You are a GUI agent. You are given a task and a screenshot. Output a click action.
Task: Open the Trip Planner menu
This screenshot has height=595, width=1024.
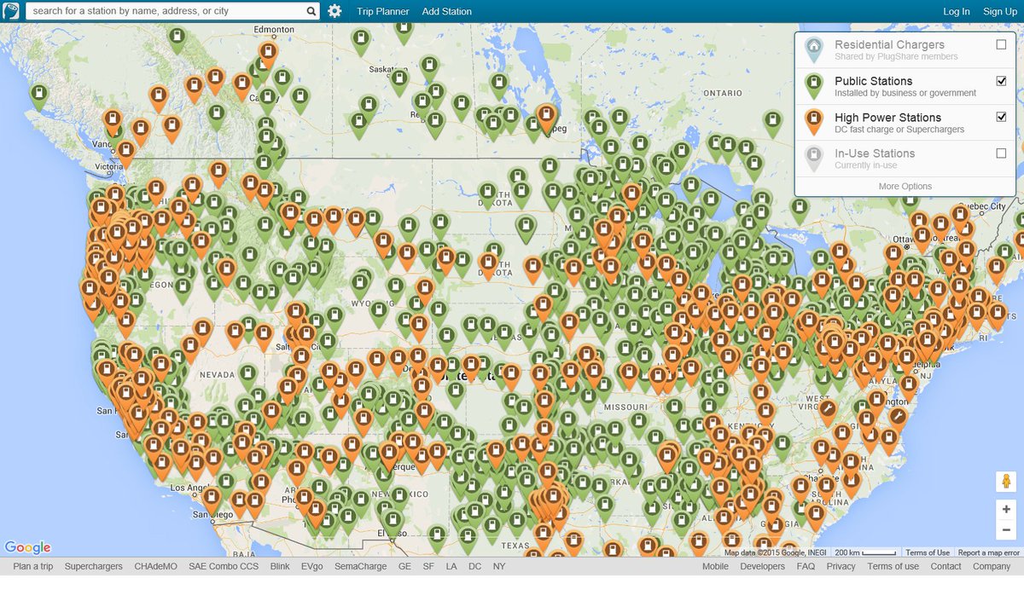point(383,12)
